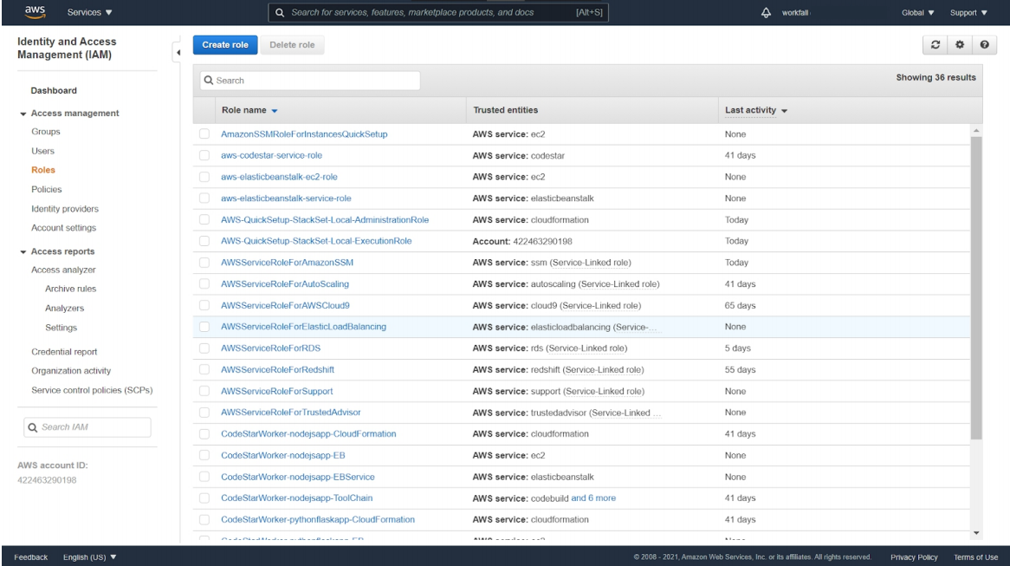Open CodeStarWorker-nodejsapp-CloudFormation role
The image size is (1010, 566).
308,434
